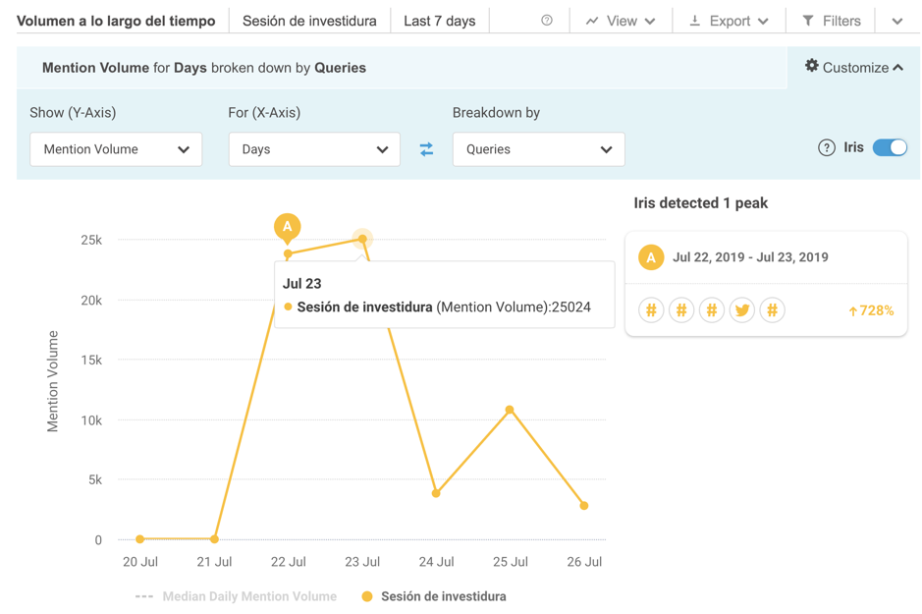Viewport: 922px width, 614px height.
Task: Click the Customize gear icon
Action: (x=812, y=67)
